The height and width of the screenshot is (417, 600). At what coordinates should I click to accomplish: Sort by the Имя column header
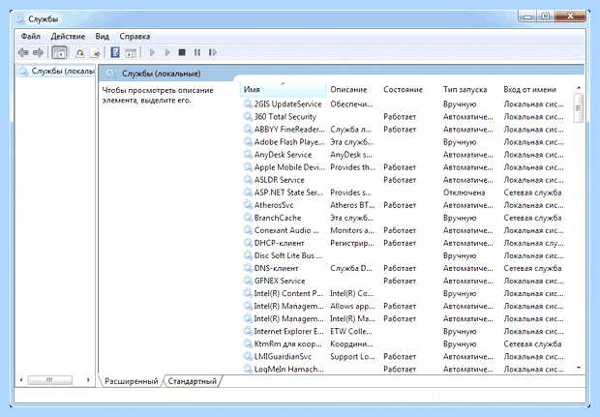tap(283, 89)
